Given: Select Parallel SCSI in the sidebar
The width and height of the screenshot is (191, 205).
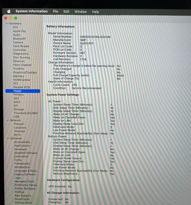Looking at the screenshot, I should 22,87.
